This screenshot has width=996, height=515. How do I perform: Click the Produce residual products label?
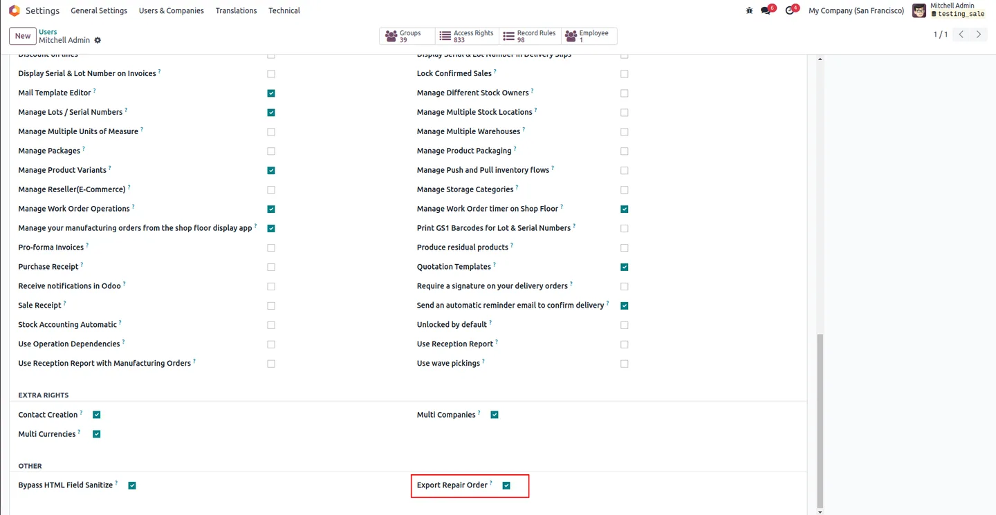point(463,247)
